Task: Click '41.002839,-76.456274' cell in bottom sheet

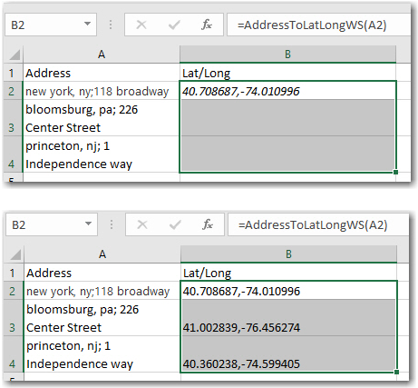Action: pyautogui.click(x=288, y=318)
